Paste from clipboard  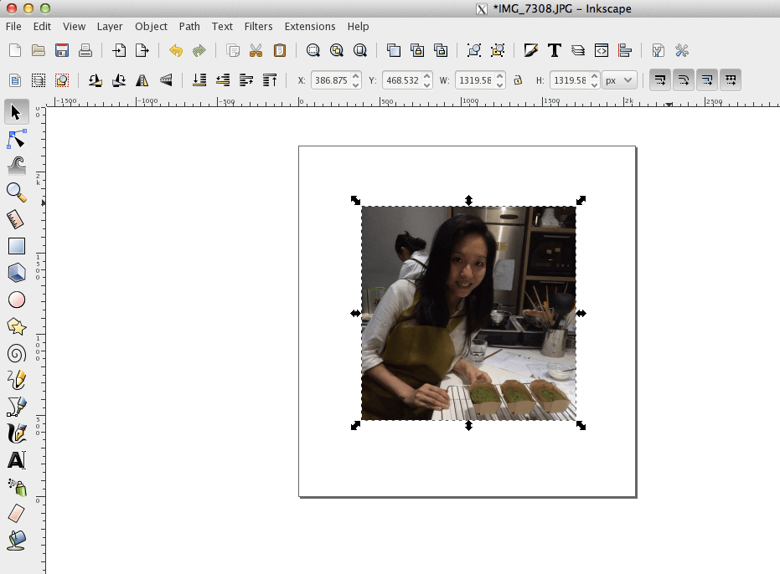coord(280,50)
